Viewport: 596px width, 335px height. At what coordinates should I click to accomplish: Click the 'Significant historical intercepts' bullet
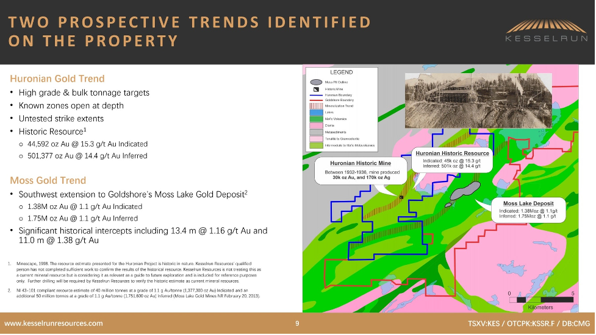[x=143, y=235]
